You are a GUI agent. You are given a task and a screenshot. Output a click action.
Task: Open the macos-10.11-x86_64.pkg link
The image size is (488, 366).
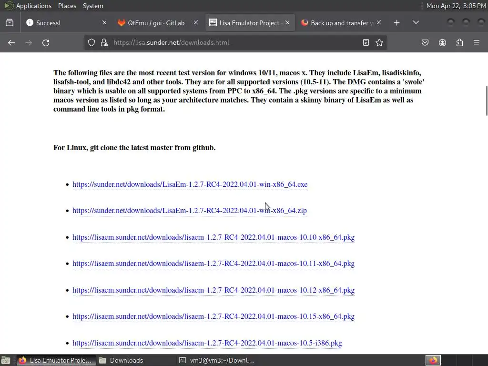click(213, 263)
